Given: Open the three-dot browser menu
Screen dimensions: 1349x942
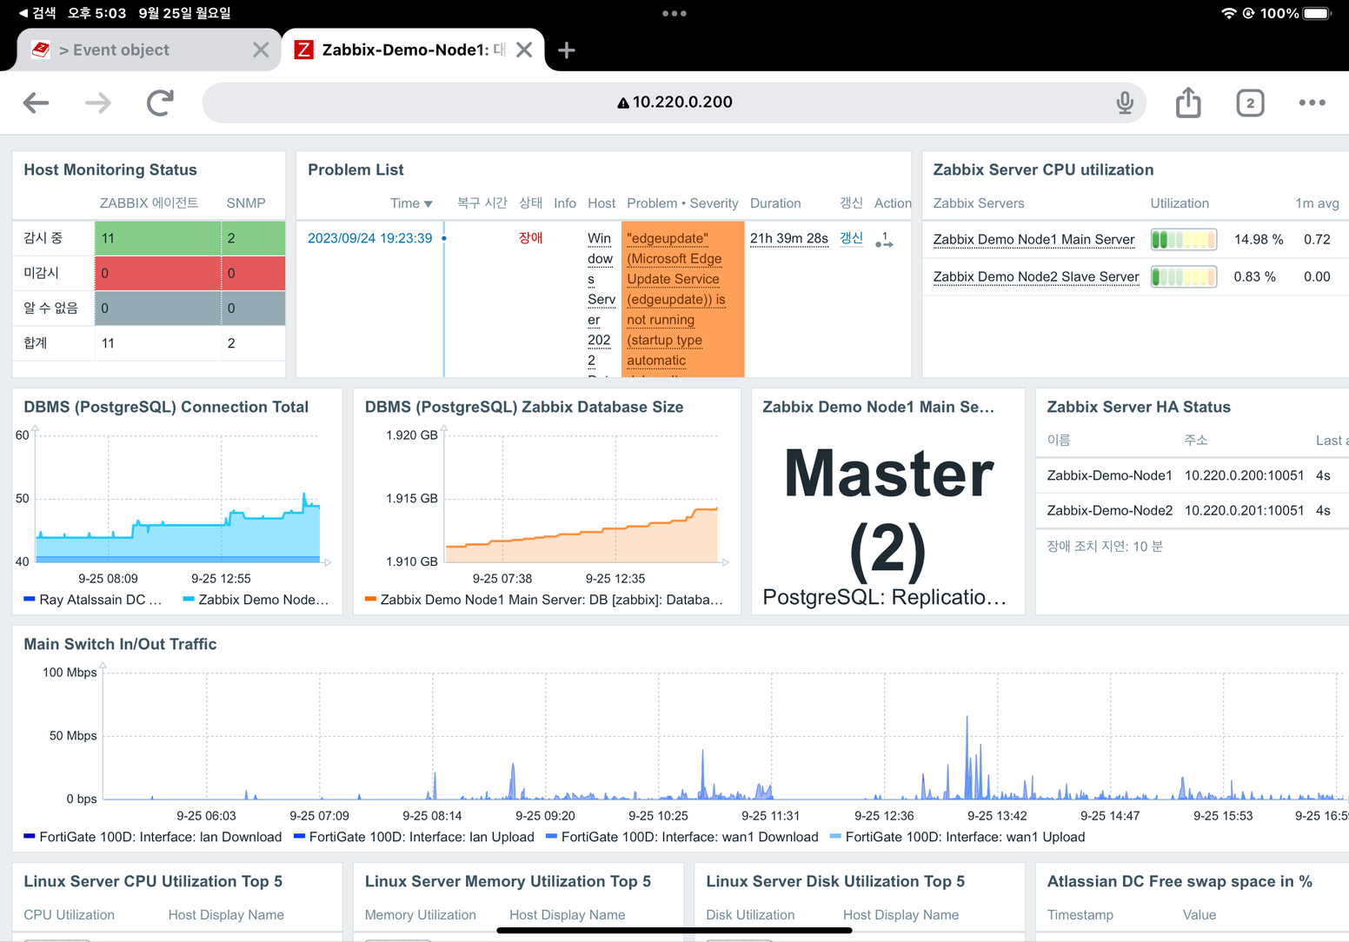Looking at the screenshot, I should pos(1312,103).
